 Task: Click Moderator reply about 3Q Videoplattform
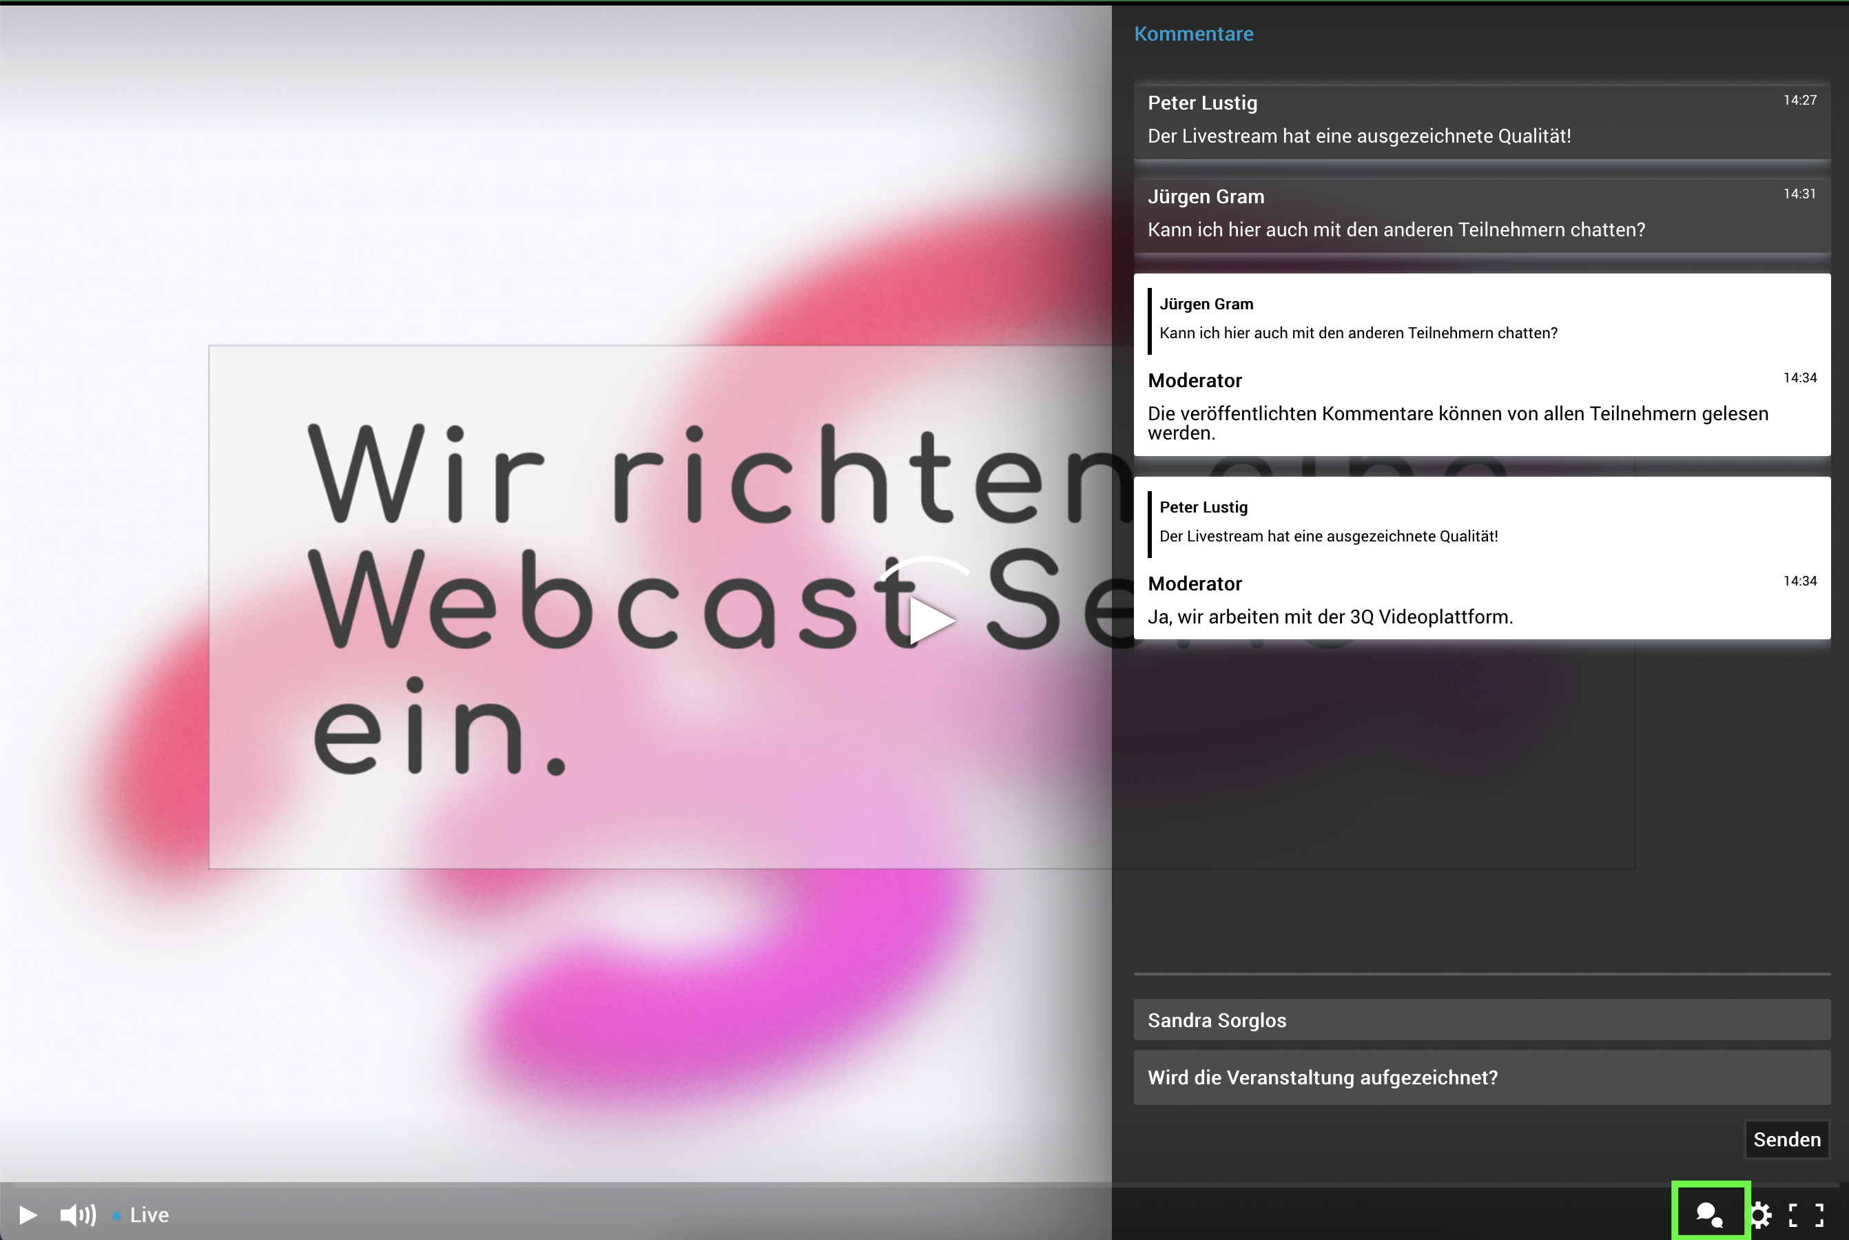(x=1330, y=617)
